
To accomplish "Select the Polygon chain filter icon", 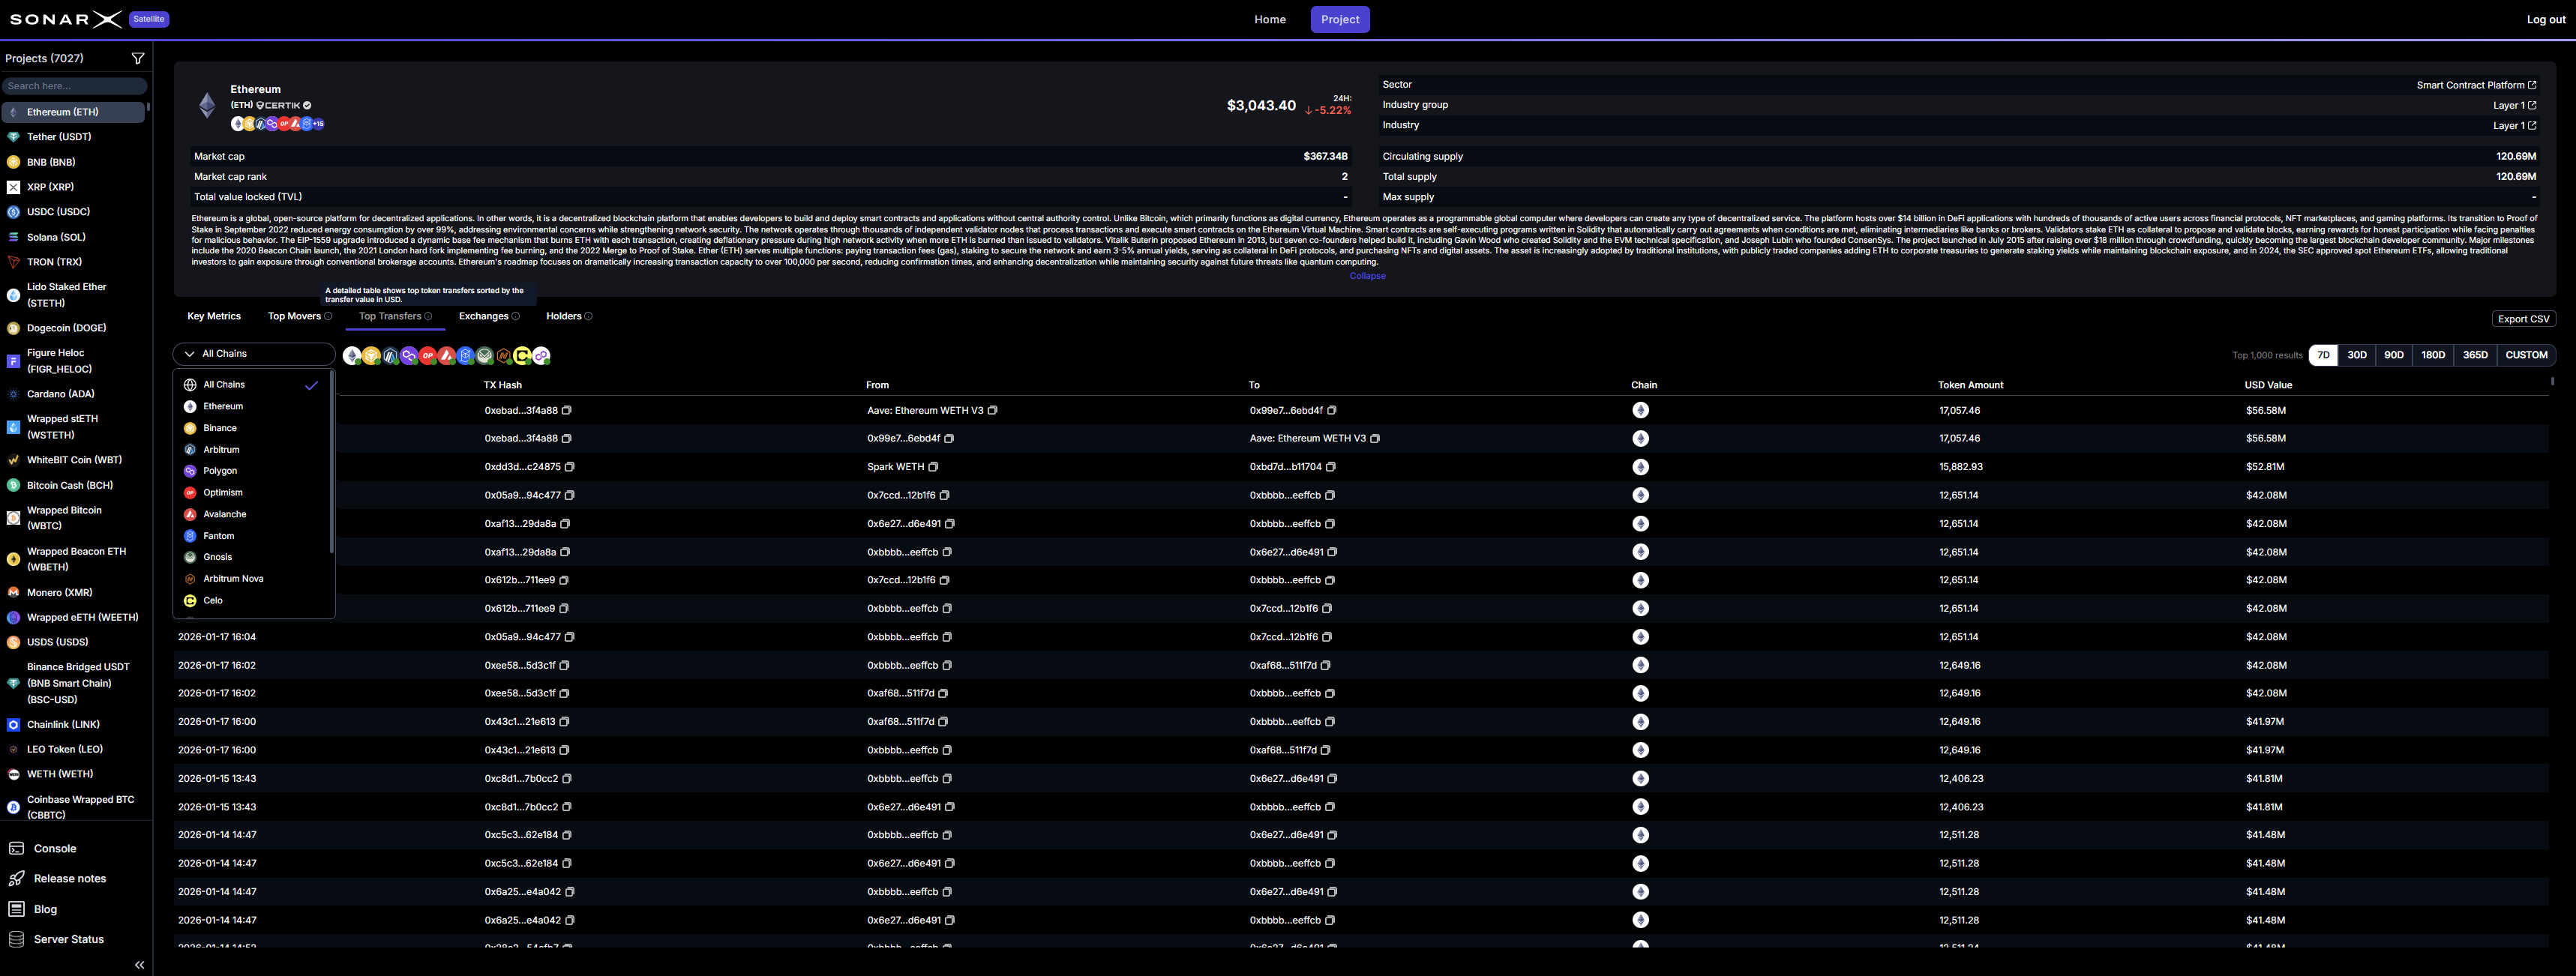I will [x=408, y=355].
